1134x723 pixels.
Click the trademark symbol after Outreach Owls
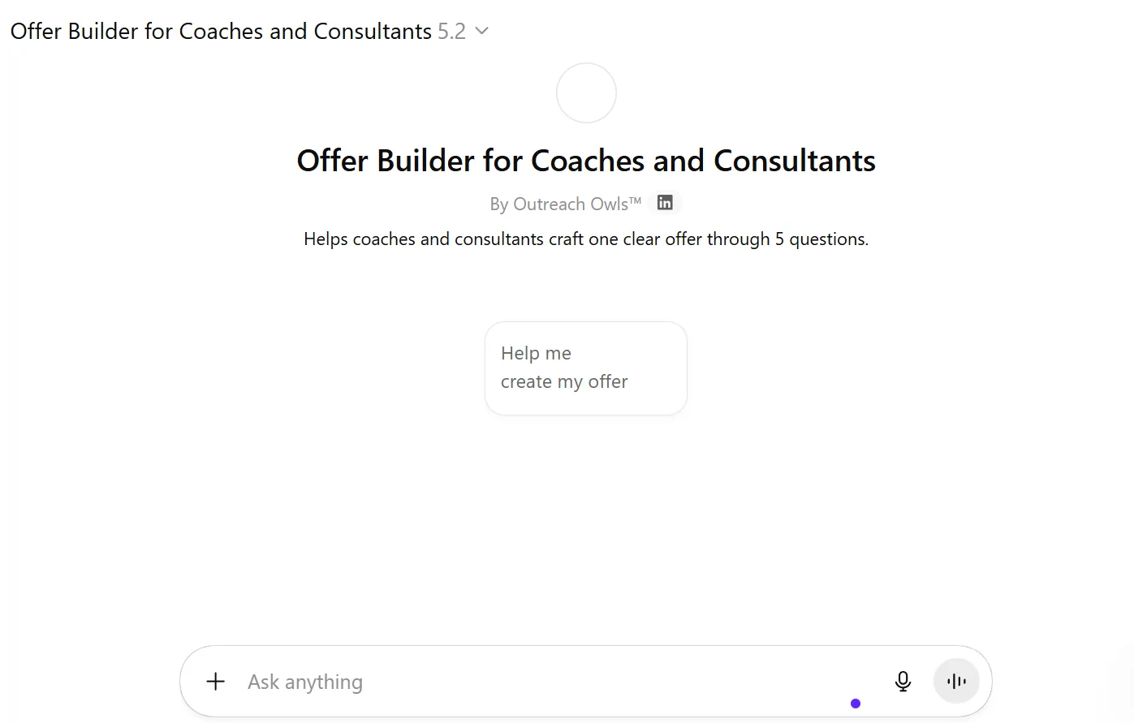pyautogui.click(x=635, y=200)
